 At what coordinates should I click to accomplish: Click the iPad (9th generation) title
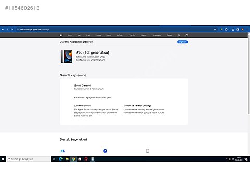click(x=92, y=52)
